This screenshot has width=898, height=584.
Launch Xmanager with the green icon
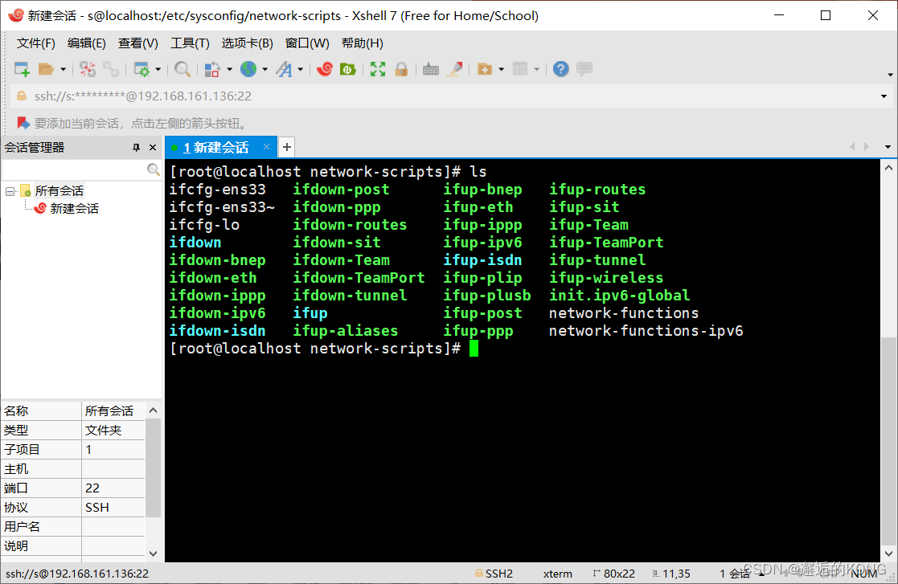point(347,69)
